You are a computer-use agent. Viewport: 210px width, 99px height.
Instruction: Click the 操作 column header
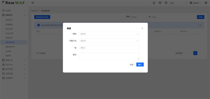tap(183, 31)
